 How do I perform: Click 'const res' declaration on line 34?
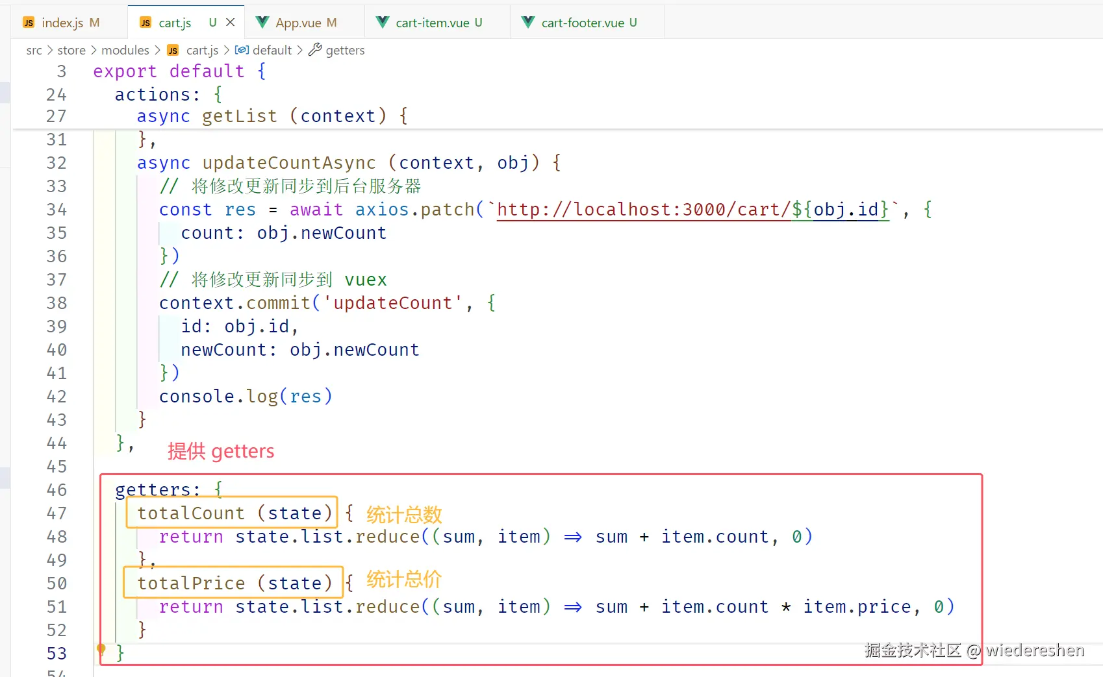pyautogui.click(x=208, y=210)
